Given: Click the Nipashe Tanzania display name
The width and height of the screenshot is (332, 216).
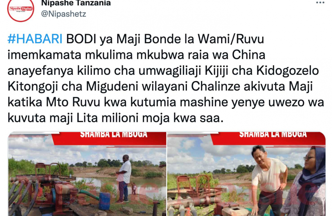Looking at the screenshot, I should 76,3.
